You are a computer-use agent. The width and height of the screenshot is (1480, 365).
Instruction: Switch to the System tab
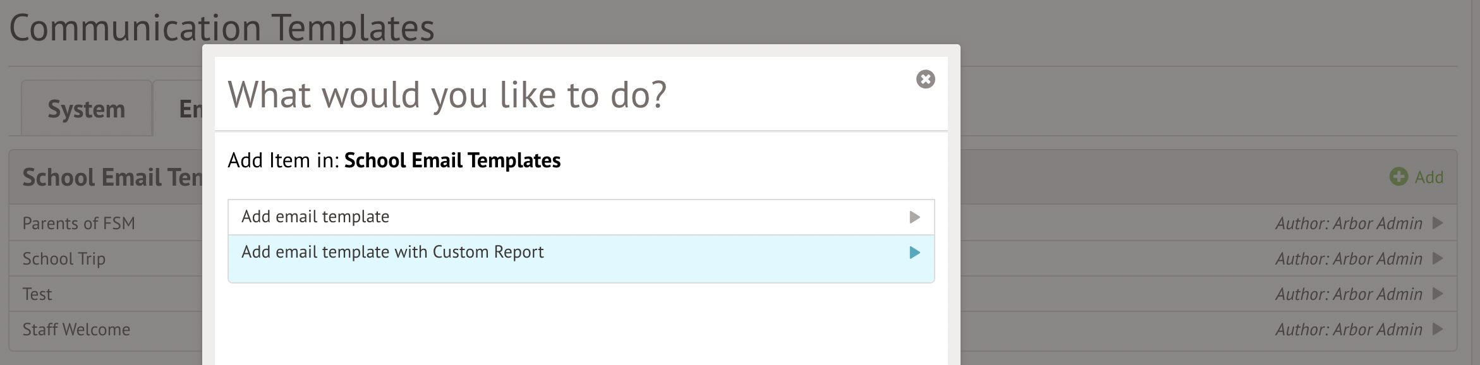(x=87, y=108)
